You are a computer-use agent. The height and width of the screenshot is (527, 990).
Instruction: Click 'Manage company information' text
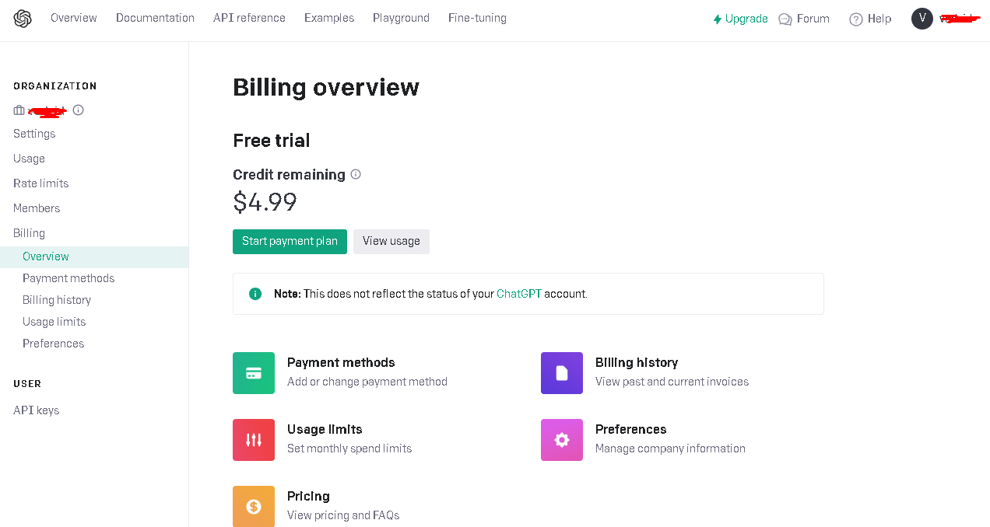pos(670,448)
